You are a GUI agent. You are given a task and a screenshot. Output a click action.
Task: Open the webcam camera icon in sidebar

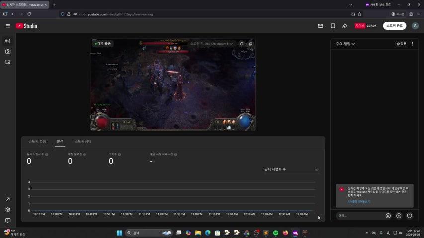(8, 52)
